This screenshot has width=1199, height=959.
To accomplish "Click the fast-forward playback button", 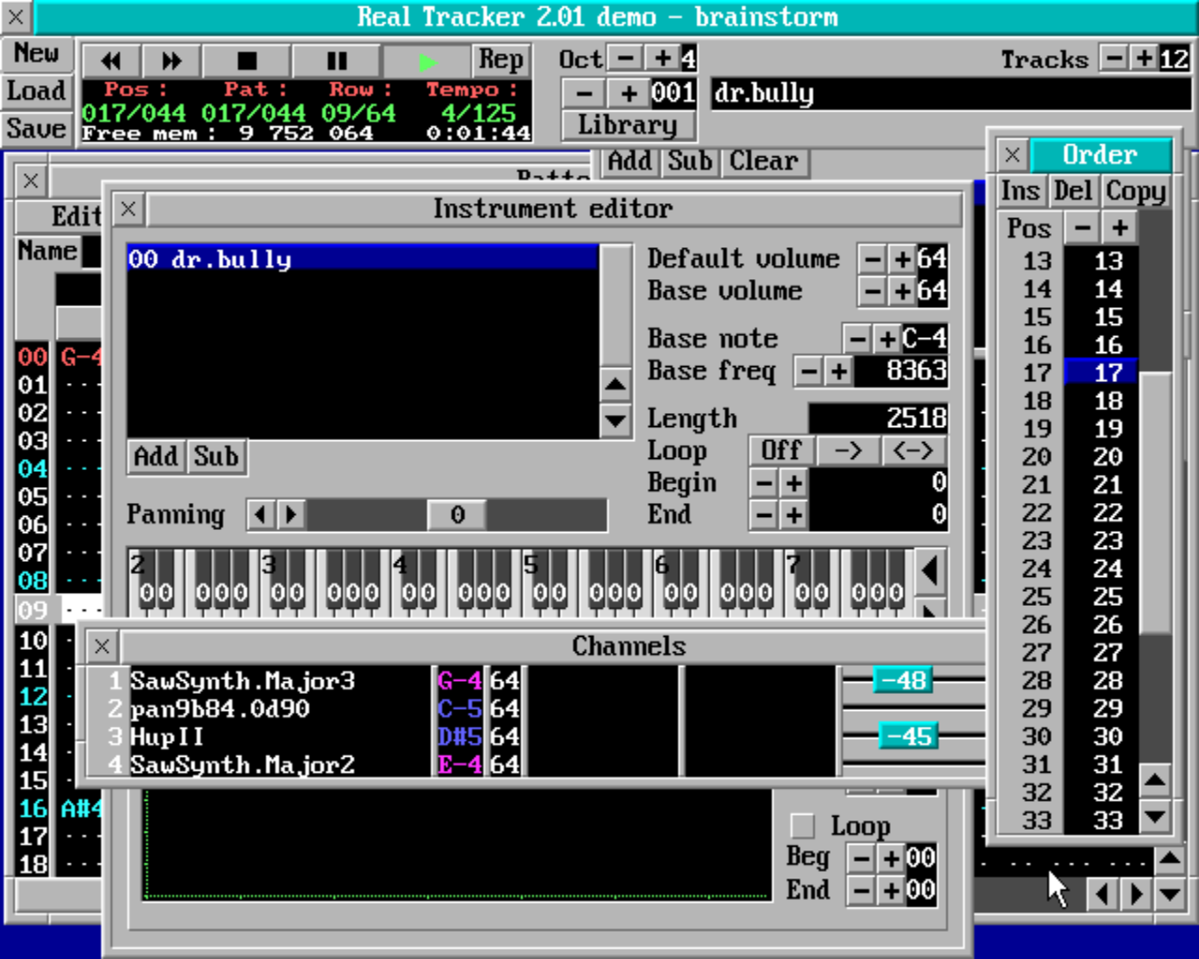I will point(171,62).
